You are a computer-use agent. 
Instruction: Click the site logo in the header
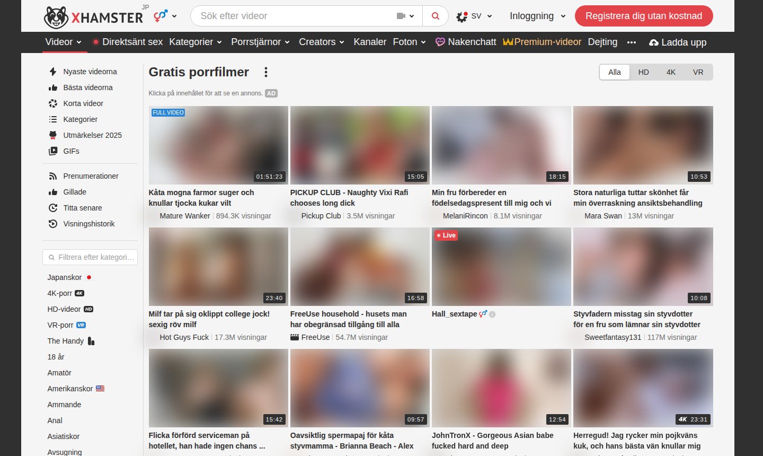94,17
